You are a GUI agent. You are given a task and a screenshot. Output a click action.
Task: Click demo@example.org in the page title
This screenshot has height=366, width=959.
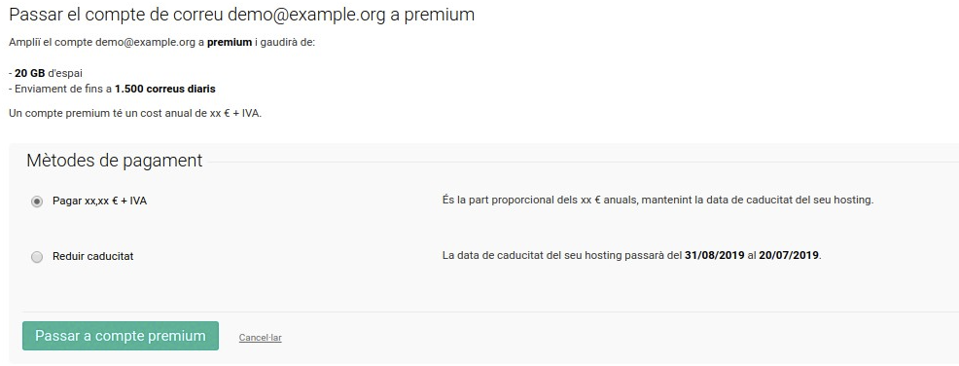(x=306, y=15)
